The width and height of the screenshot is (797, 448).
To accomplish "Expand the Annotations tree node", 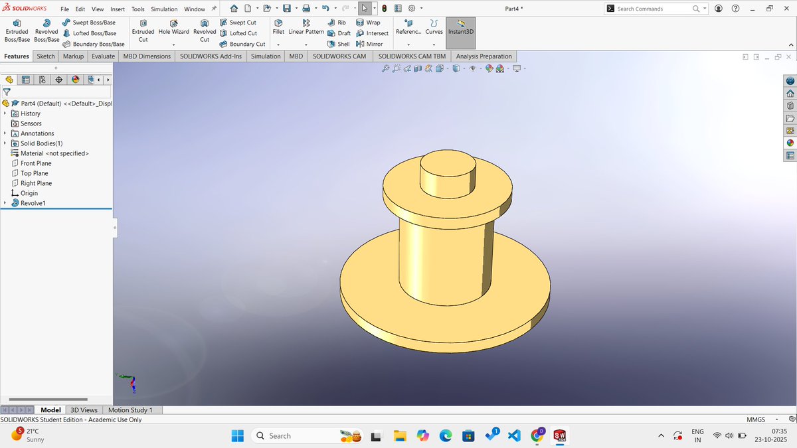I will (5, 133).
